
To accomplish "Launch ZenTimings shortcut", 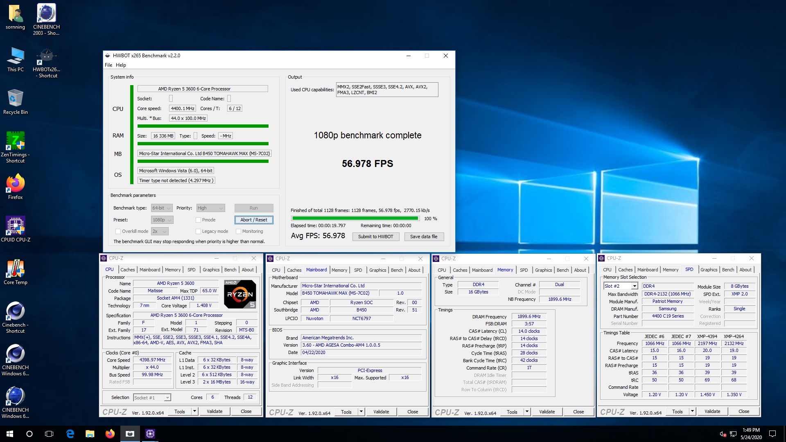I will click(16, 147).
